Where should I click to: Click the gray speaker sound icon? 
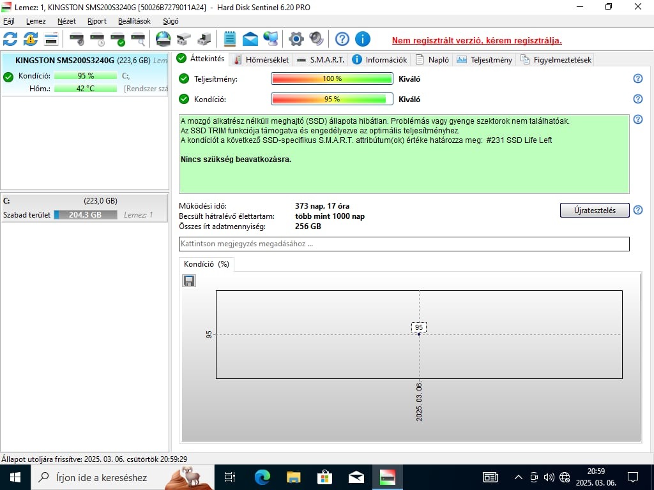coord(317,39)
